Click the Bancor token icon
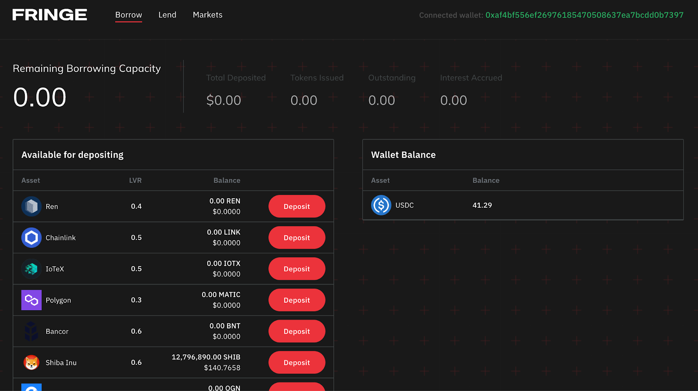698x391 pixels. click(31, 332)
